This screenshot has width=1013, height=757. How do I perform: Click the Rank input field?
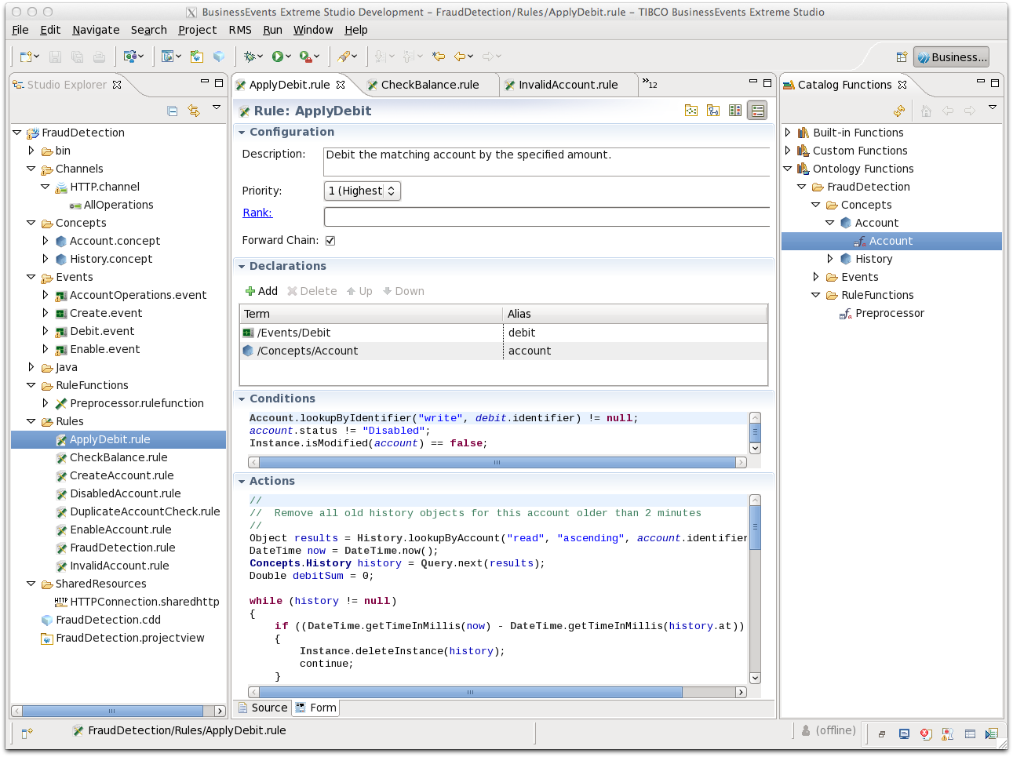coord(547,217)
